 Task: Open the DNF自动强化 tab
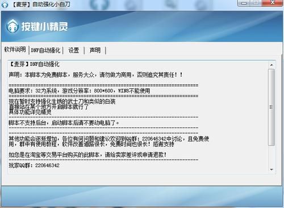45,50
